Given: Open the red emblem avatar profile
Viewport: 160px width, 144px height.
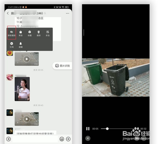Looking at the screenshot, I should pyautogui.click(x=10, y=53).
